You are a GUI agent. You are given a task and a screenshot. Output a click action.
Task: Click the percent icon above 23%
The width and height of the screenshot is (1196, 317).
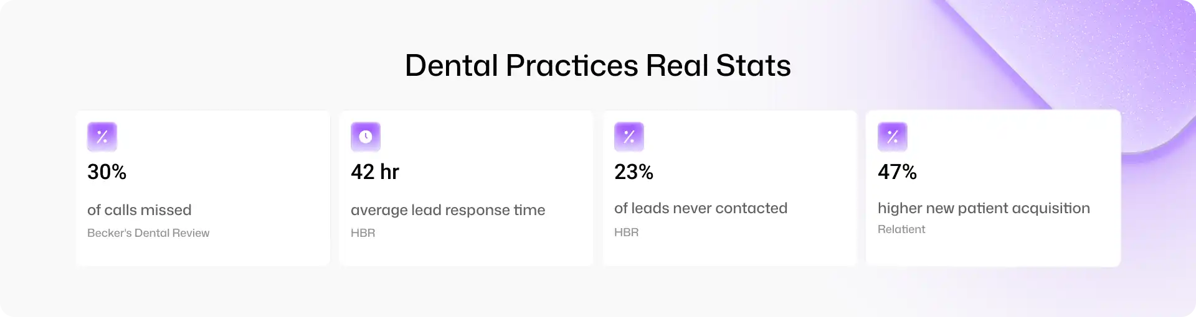(629, 137)
